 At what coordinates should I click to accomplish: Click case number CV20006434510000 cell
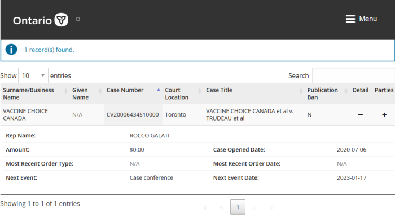(133, 115)
